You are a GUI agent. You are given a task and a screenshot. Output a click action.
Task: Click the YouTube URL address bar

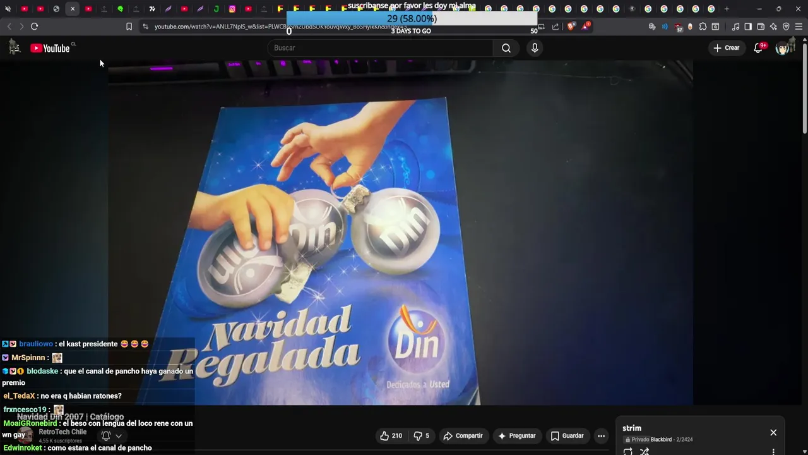(341, 27)
